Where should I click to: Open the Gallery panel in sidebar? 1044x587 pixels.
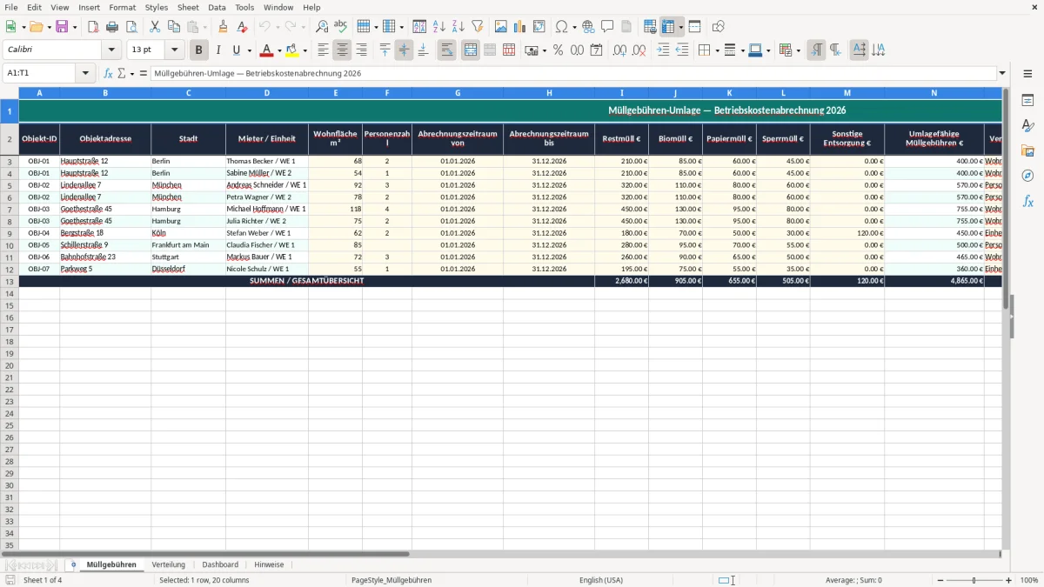1027,150
